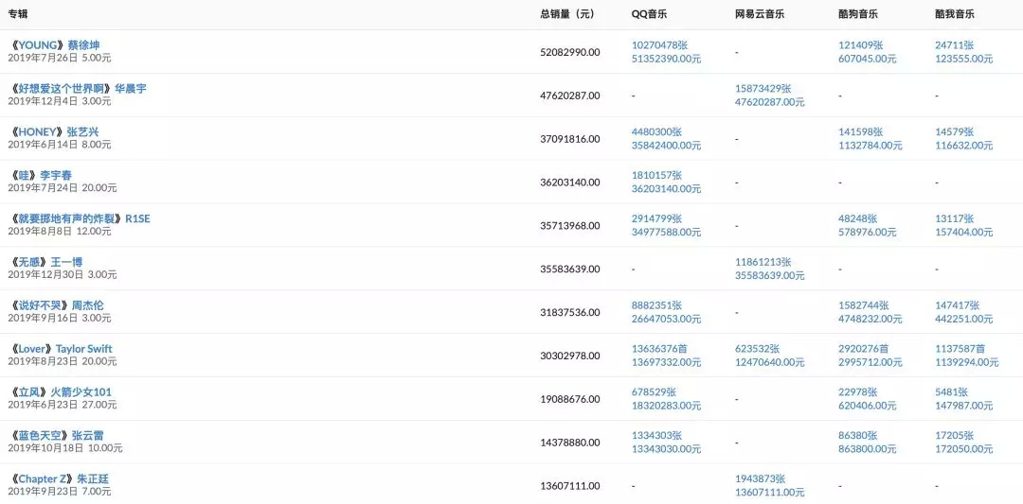
Task: Select total sales value 47620287.00
Action: coord(570,96)
